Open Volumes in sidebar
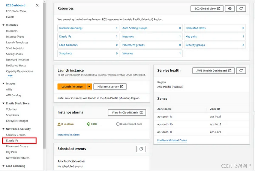The width and height of the screenshot is (255, 171). click(x=11, y=109)
